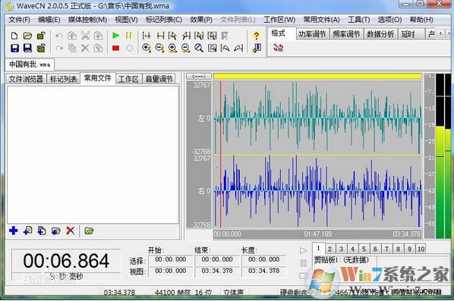Select the 中国有我.wma document tab

coord(30,64)
